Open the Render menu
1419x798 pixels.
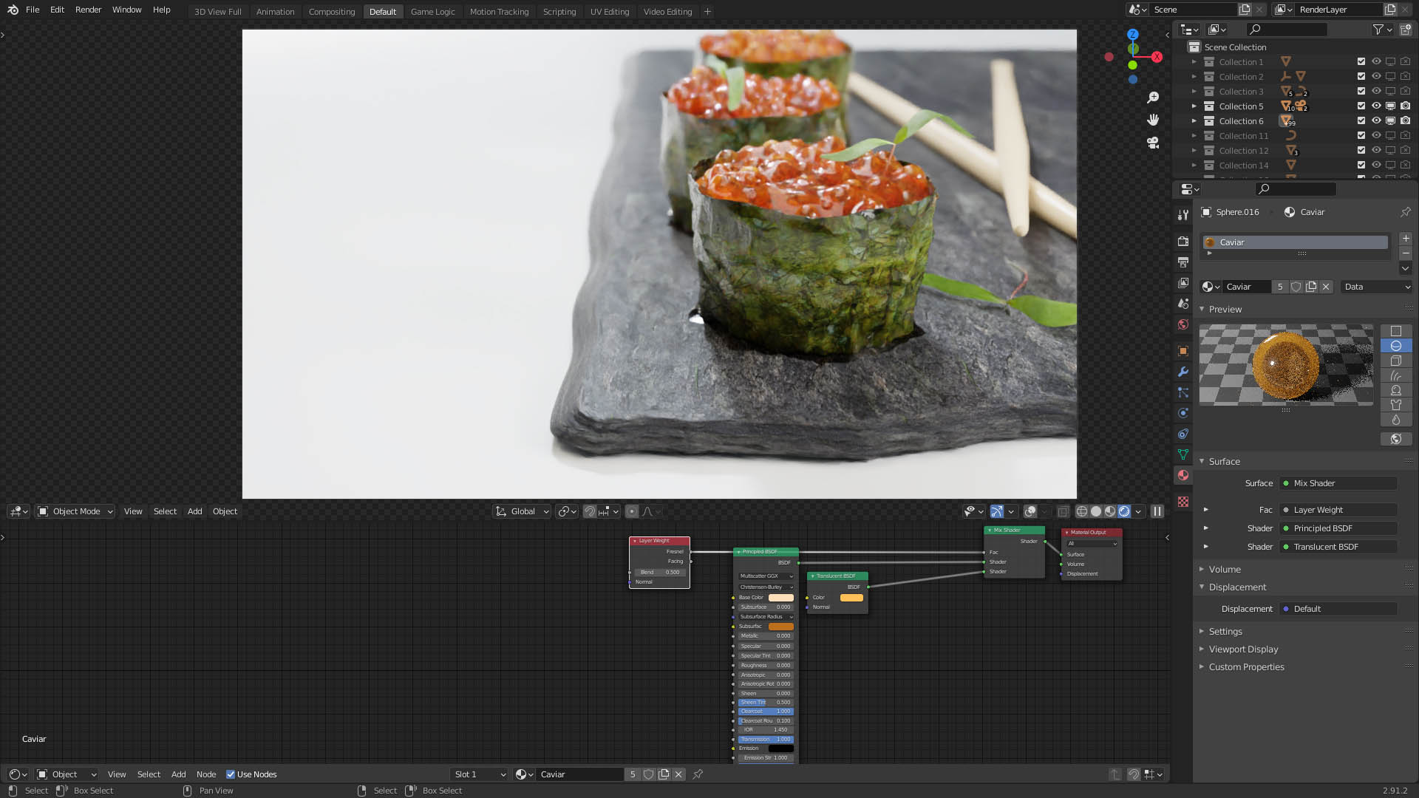click(88, 10)
